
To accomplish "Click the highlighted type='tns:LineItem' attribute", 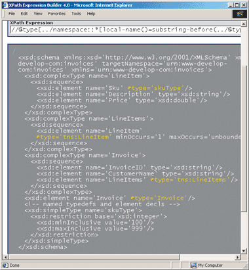I will [74, 137].
